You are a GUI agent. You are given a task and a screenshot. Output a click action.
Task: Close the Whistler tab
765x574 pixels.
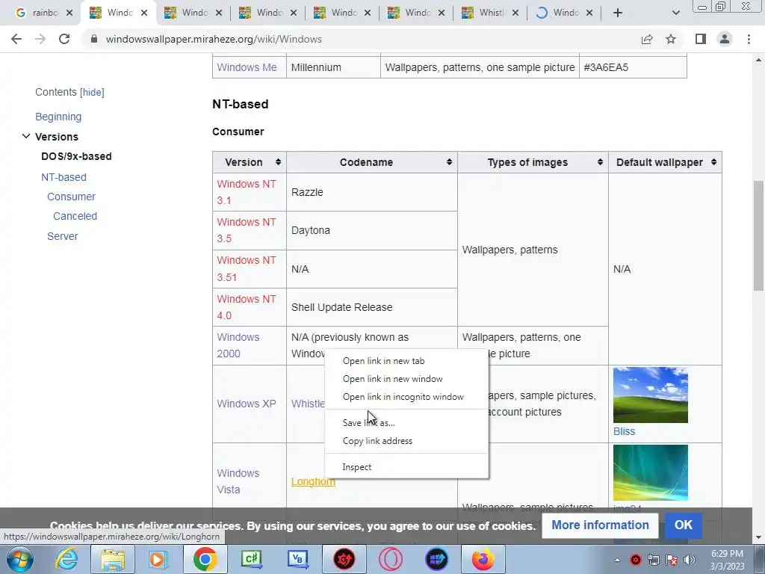(515, 13)
